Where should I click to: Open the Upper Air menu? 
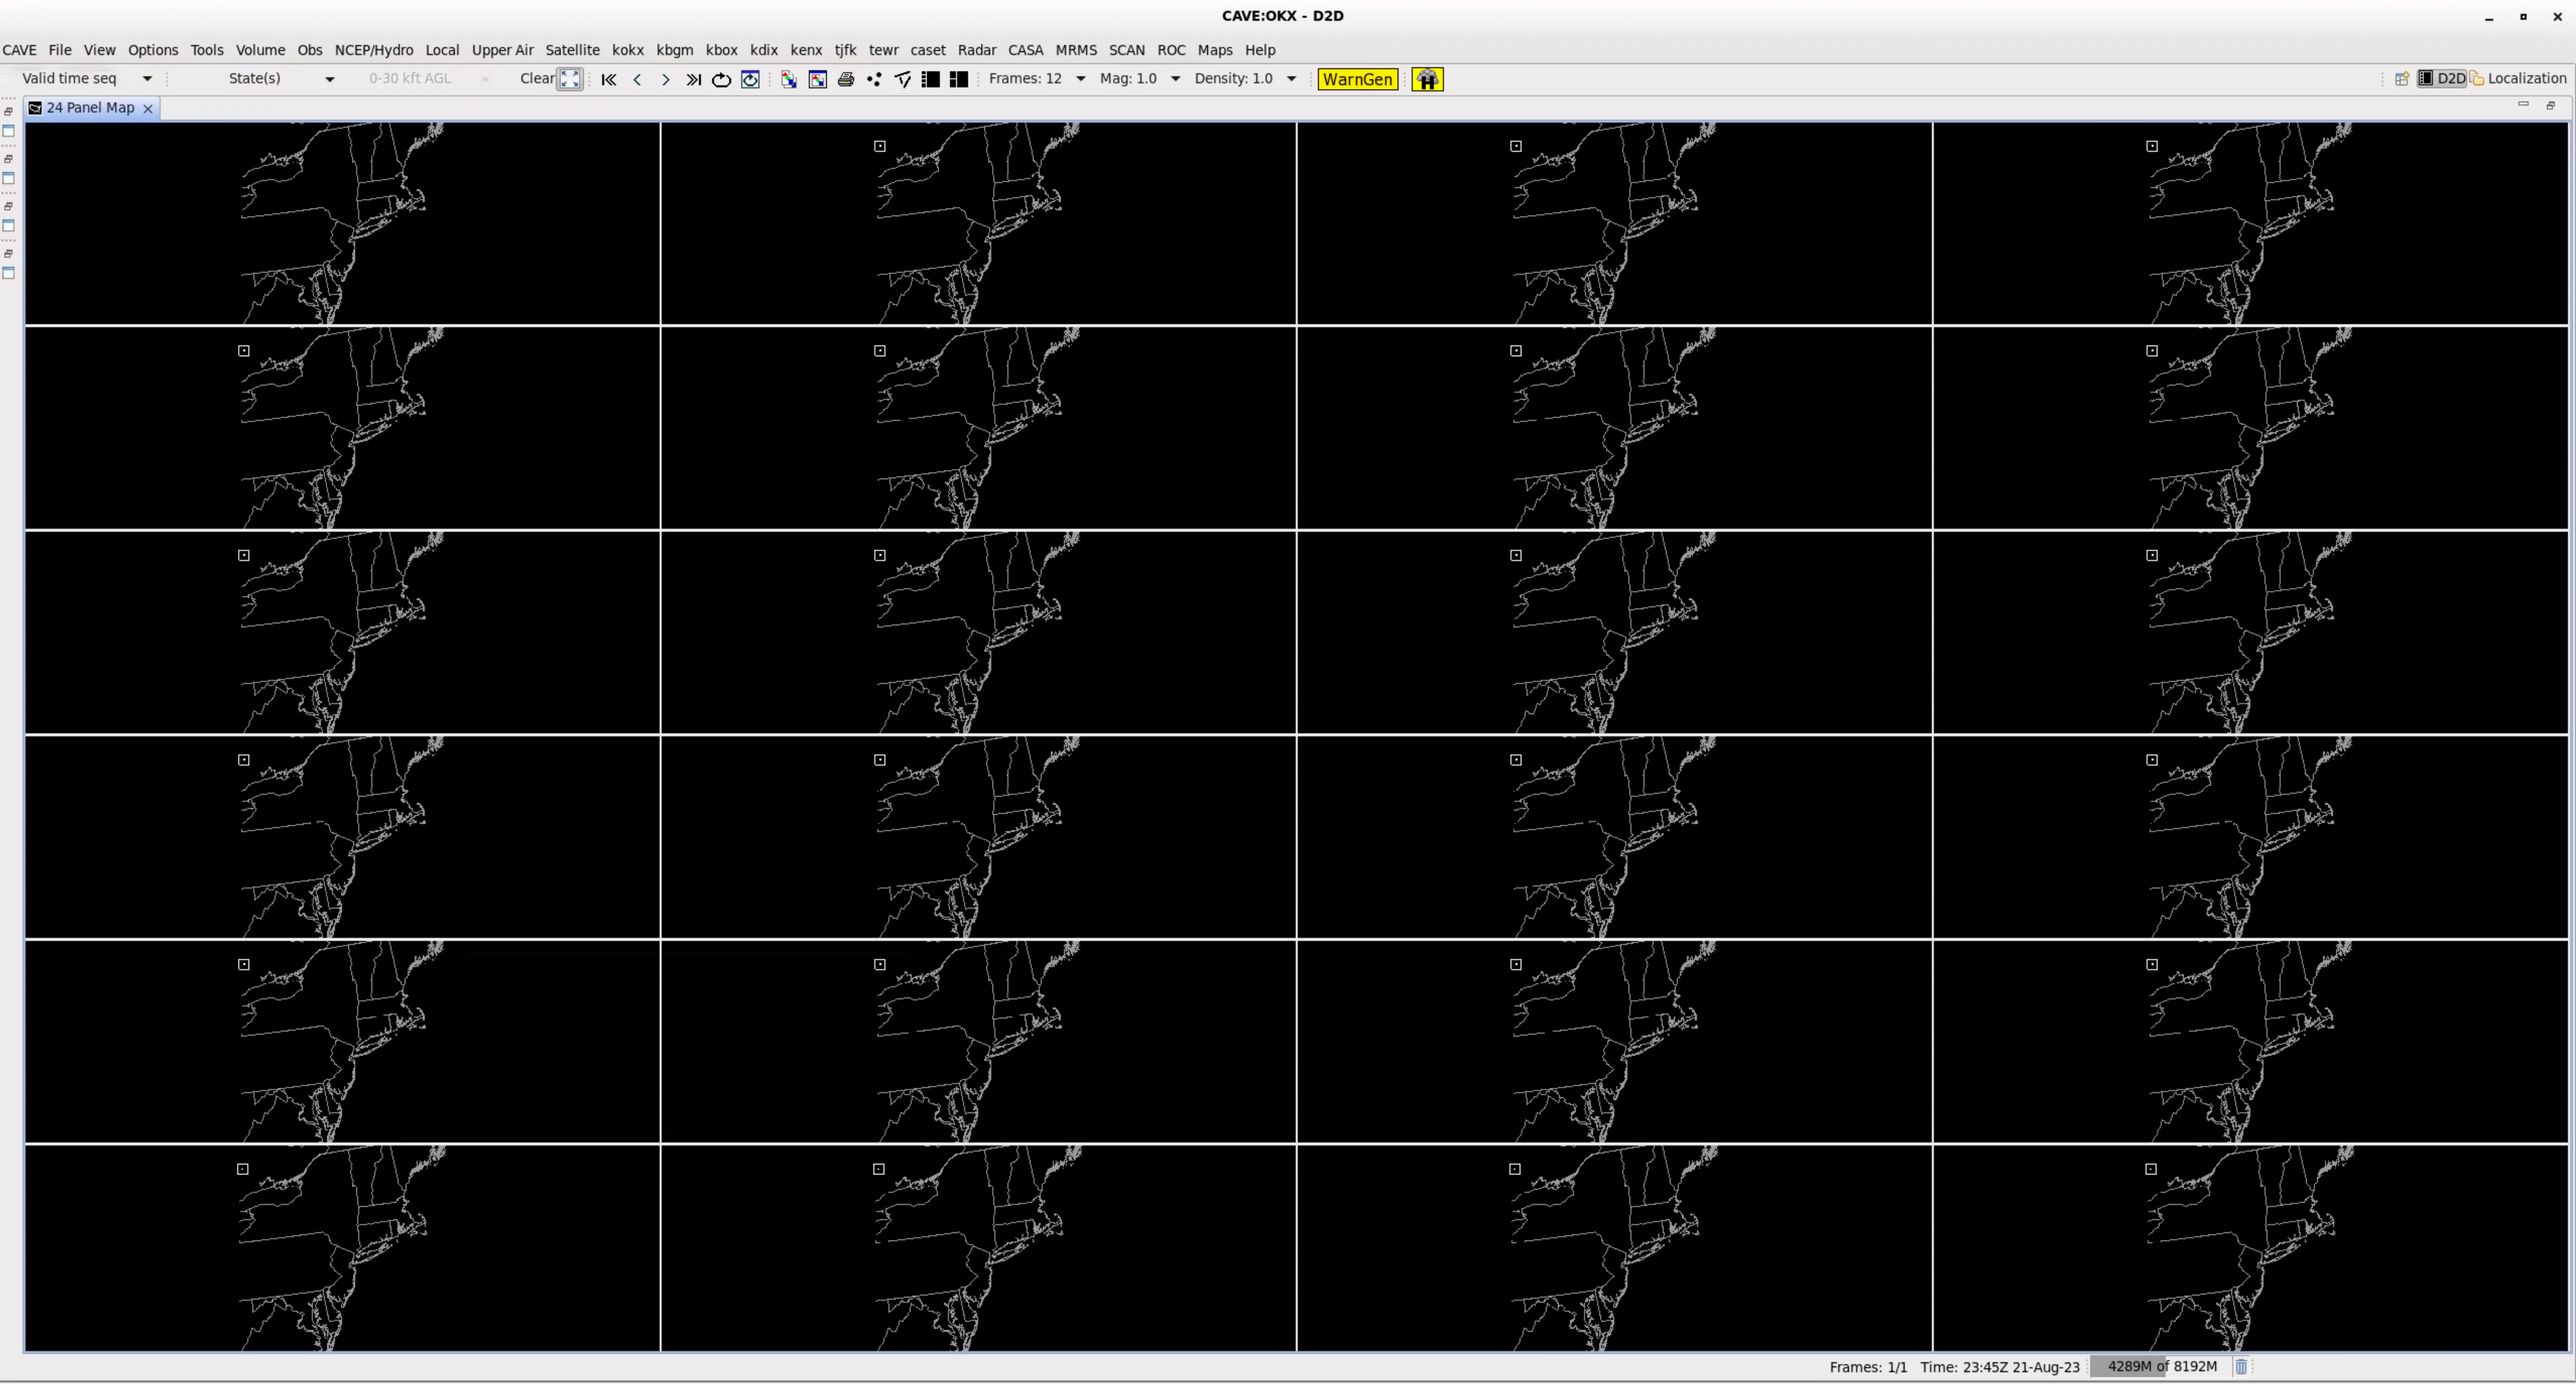point(503,50)
